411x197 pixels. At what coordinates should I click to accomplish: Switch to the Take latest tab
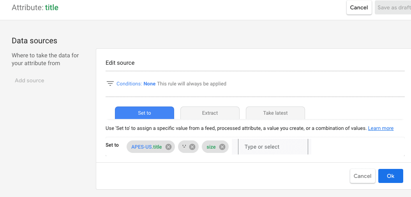pyautogui.click(x=275, y=113)
